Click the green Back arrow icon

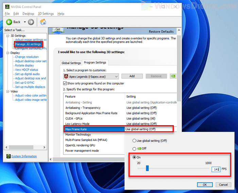9,22
